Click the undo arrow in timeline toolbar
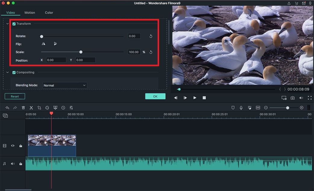The image size is (314, 191). point(7,108)
